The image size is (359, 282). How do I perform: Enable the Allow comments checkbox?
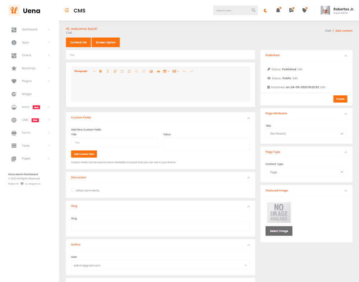[73, 190]
